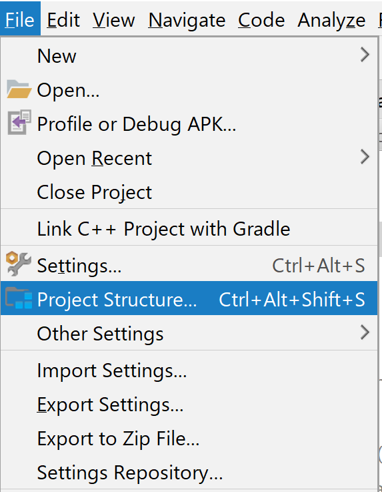Close the highlighted File menu
The width and height of the screenshot is (382, 492).
pyautogui.click(x=20, y=19)
